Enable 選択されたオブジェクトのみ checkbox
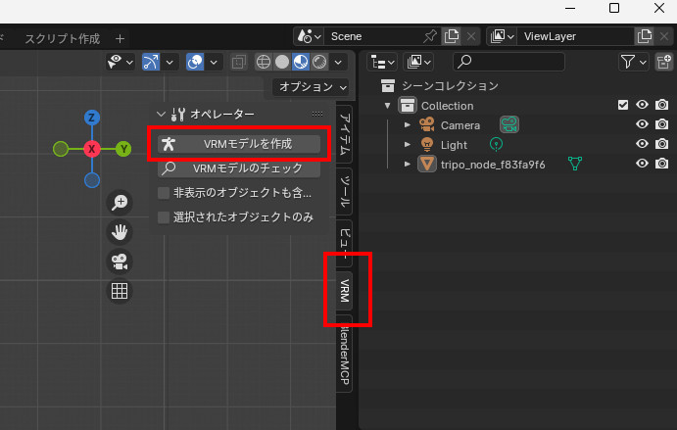Screen dimensions: 677x430 (x=164, y=216)
